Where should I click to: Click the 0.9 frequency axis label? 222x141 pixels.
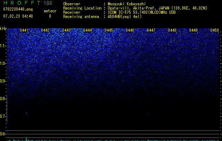(3, 81)
